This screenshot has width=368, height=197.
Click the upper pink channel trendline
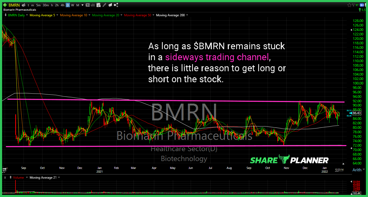(x=176, y=100)
